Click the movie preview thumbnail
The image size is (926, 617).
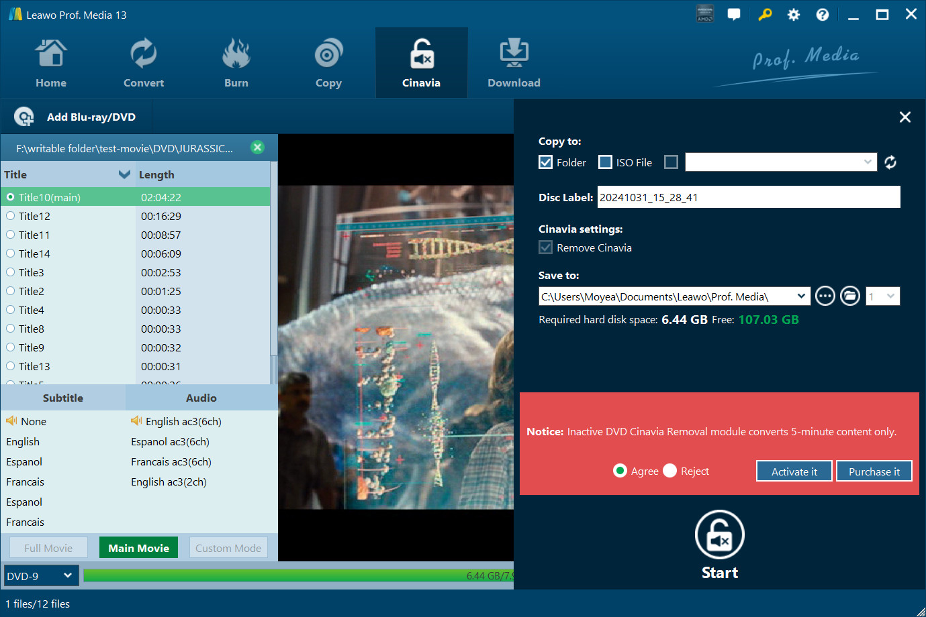coord(396,347)
